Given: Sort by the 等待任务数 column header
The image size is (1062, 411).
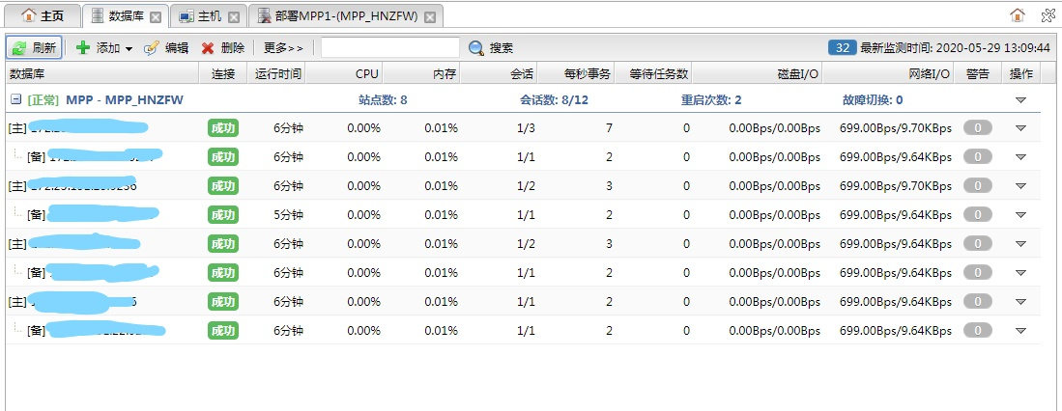Looking at the screenshot, I should click(653, 73).
